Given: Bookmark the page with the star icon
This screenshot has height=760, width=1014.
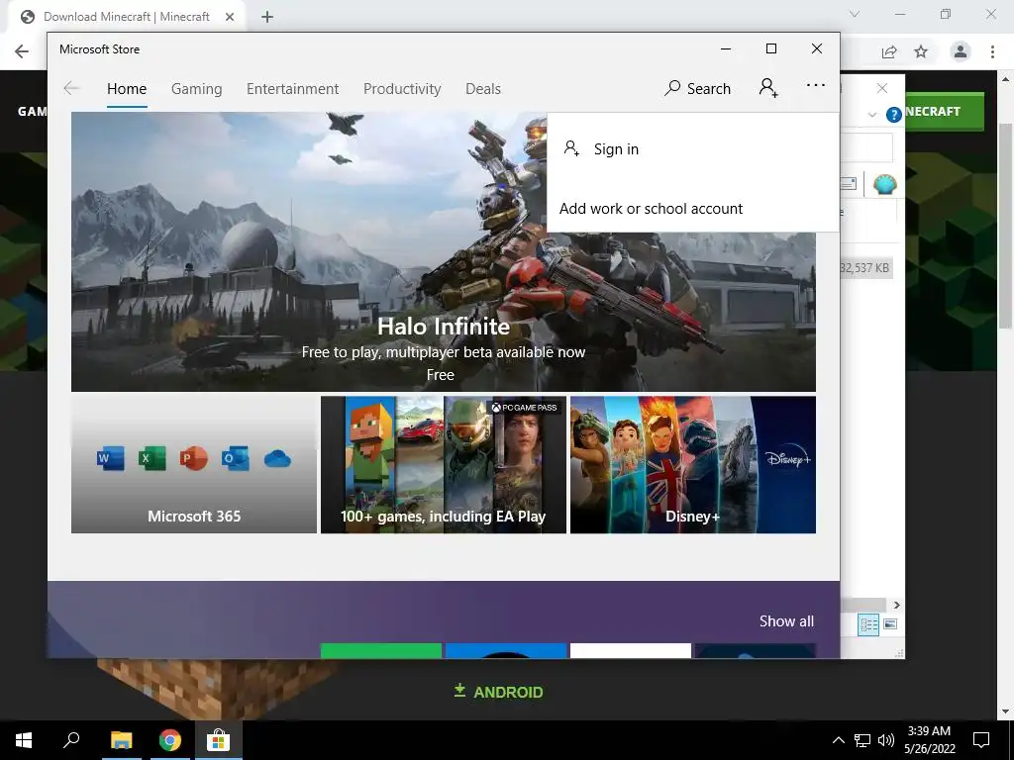Looking at the screenshot, I should (x=921, y=51).
